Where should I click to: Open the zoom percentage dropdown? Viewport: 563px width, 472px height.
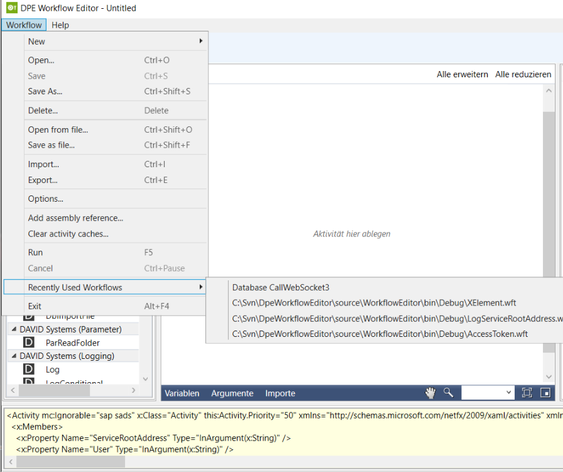tap(508, 393)
